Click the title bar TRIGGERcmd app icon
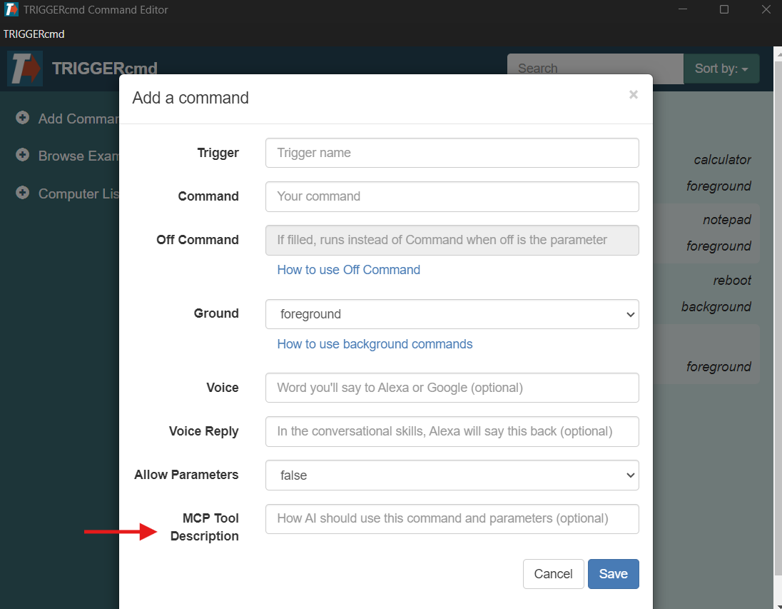This screenshot has width=782, height=609. coord(11,9)
